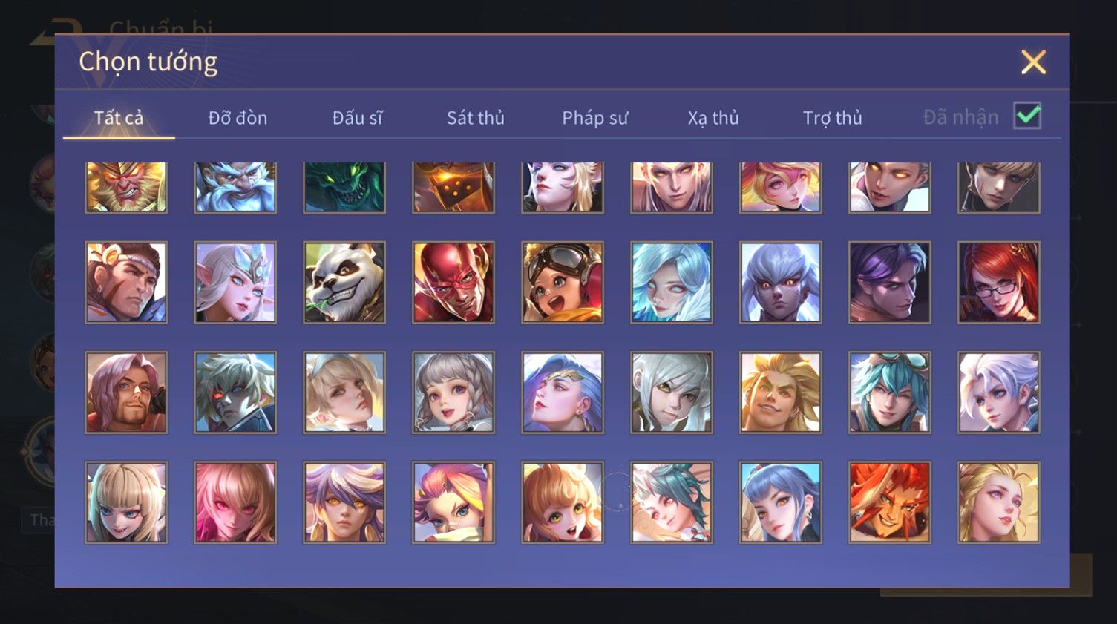Close the Chọn tướng dialog
This screenshot has width=1117, height=624.
pos(1033,62)
